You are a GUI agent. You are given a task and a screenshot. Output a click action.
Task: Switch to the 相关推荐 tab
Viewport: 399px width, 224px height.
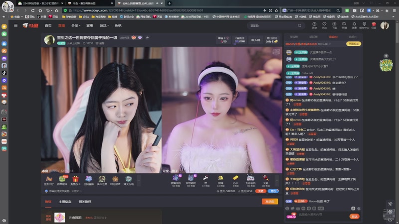point(85,202)
